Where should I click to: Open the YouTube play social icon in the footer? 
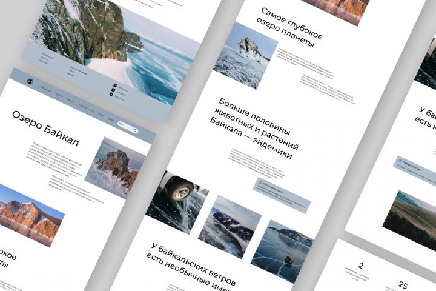113,90
